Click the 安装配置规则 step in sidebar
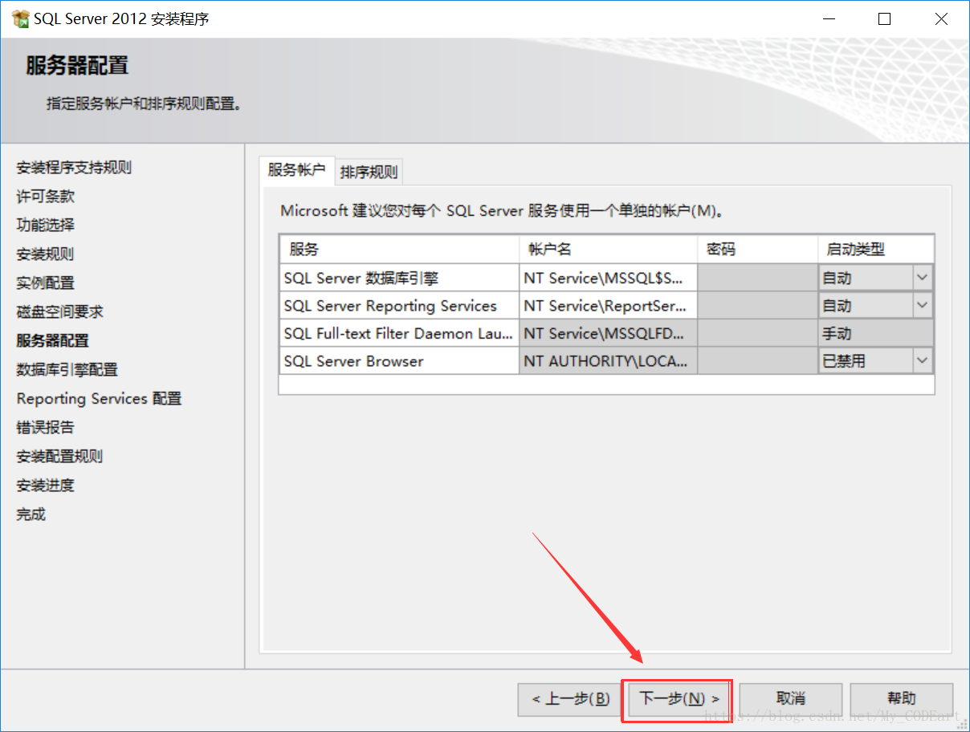Image resolution: width=970 pixels, height=732 pixels. click(x=60, y=457)
